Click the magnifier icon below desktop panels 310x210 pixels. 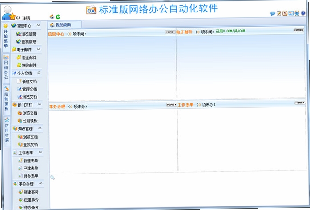[52, 178]
